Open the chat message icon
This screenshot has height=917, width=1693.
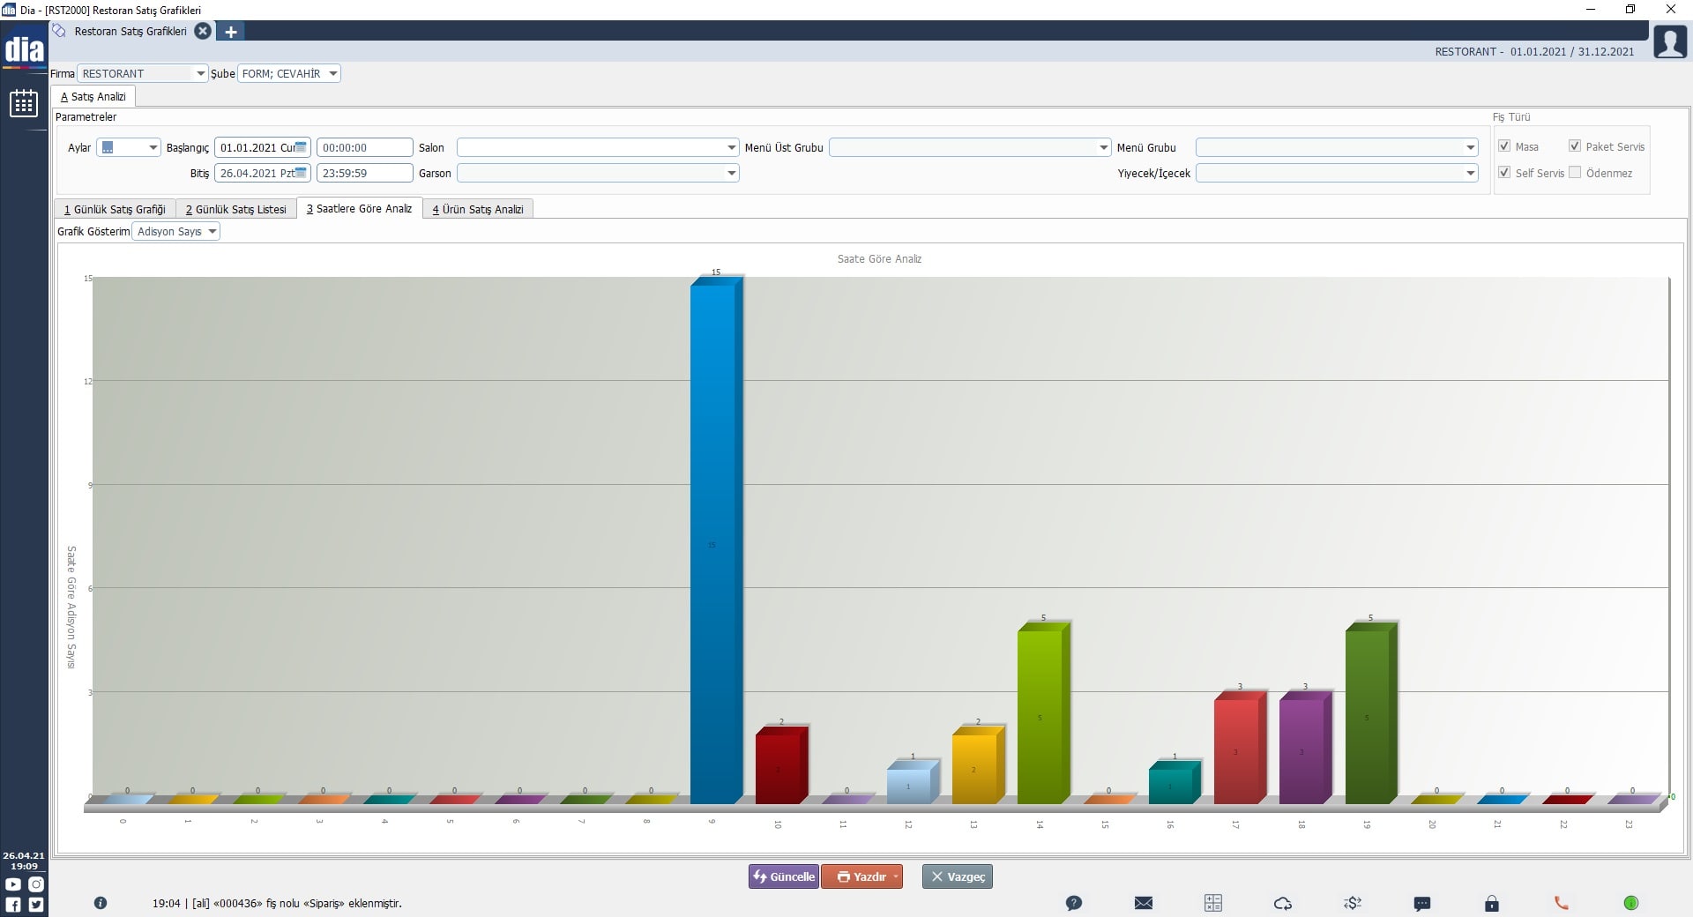(1422, 904)
